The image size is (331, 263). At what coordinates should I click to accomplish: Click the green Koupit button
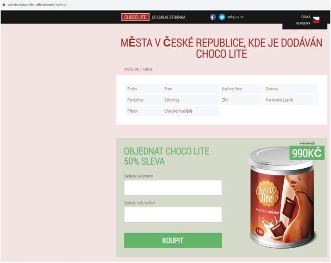tap(173, 240)
